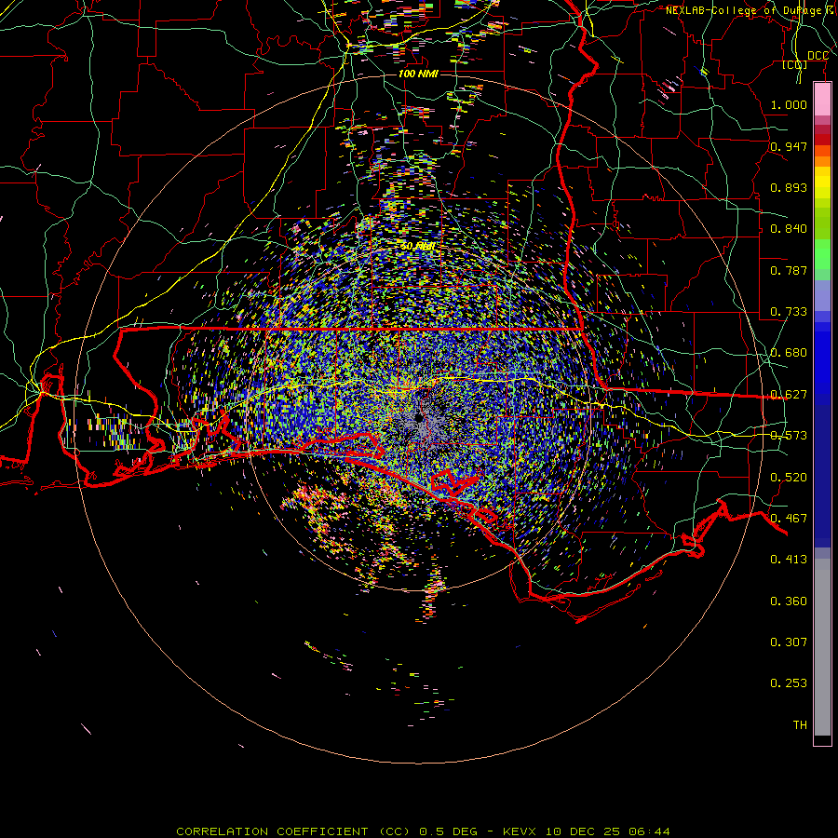838x838 pixels.
Task: Select the 1.000 legend value
Action: (789, 104)
